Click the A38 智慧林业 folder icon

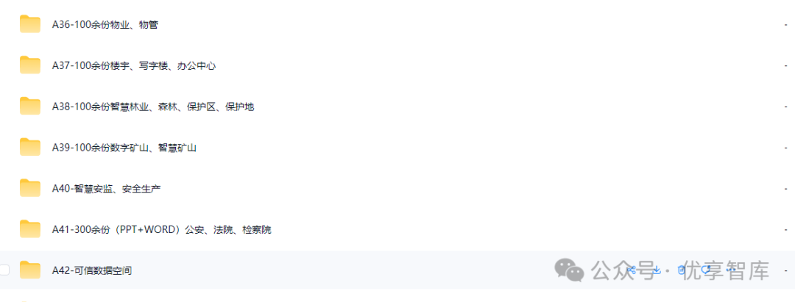pyautogui.click(x=30, y=107)
